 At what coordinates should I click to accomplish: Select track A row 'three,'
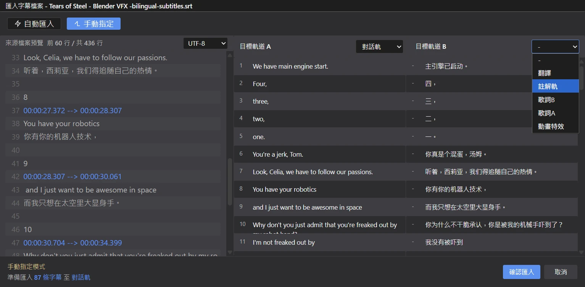(x=320, y=101)
